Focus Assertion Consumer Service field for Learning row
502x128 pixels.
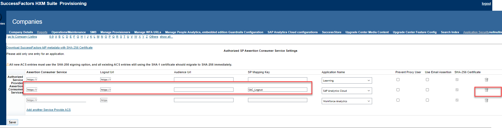[x=32, y=79]
